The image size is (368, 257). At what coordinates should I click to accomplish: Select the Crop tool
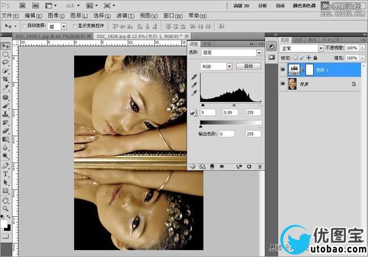click(x=5, y=79)
